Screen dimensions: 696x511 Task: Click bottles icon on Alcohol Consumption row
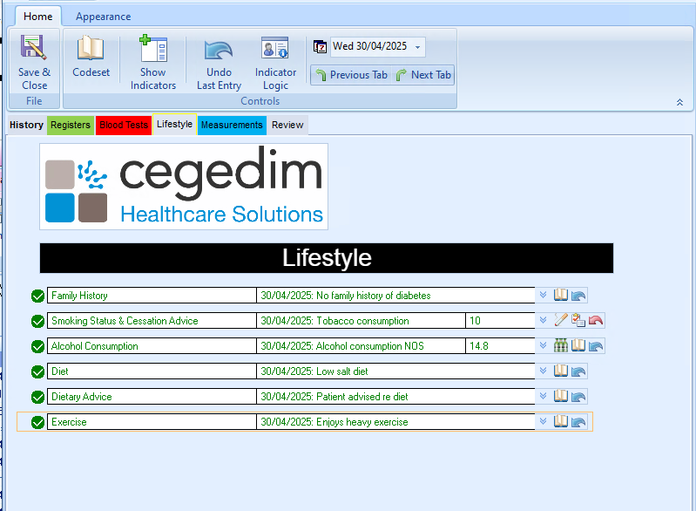[x=561, y=345]
